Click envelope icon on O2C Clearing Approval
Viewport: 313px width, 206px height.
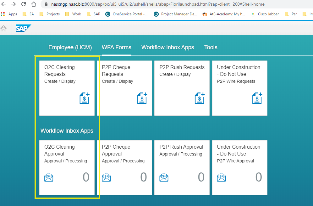tap(49, 177)
